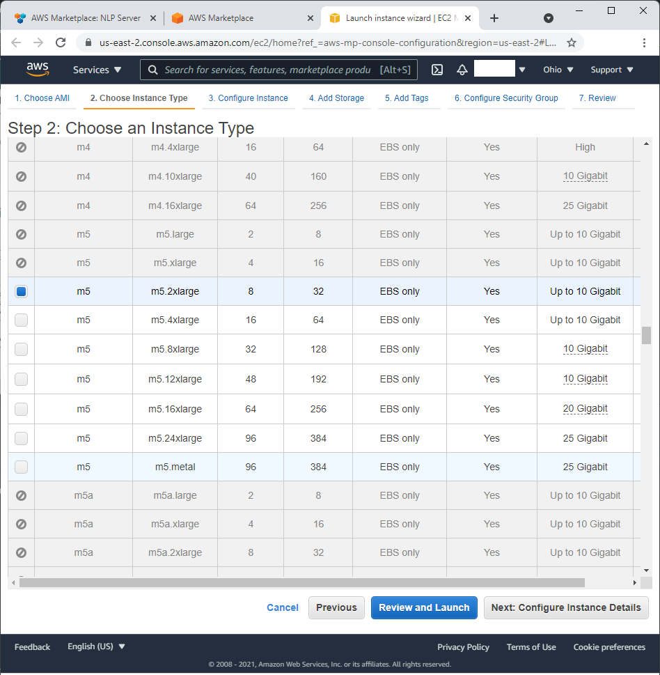660x675 pixels.
Task: Click Next: Configure Instance Details
Action: [566, 607]
